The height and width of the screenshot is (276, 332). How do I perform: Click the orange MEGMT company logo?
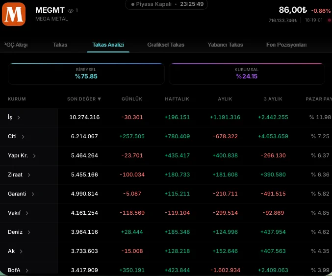click(14, 14)
